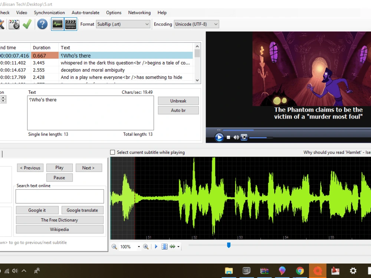Click the Wikipedia button
The height and width of the screenshot is (278, 371).
coord(60,229)
